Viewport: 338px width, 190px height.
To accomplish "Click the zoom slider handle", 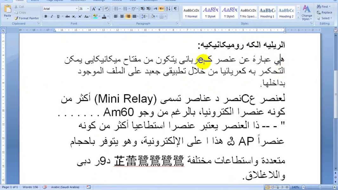I will 320,187.
